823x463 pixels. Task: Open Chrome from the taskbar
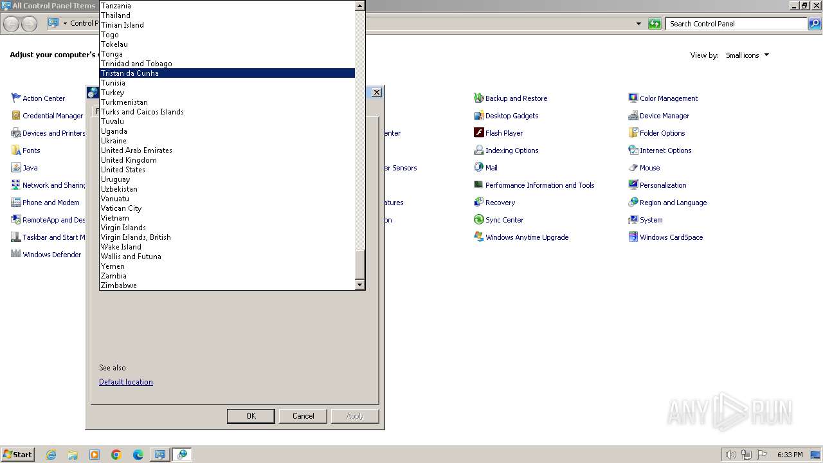click(116, 455)
